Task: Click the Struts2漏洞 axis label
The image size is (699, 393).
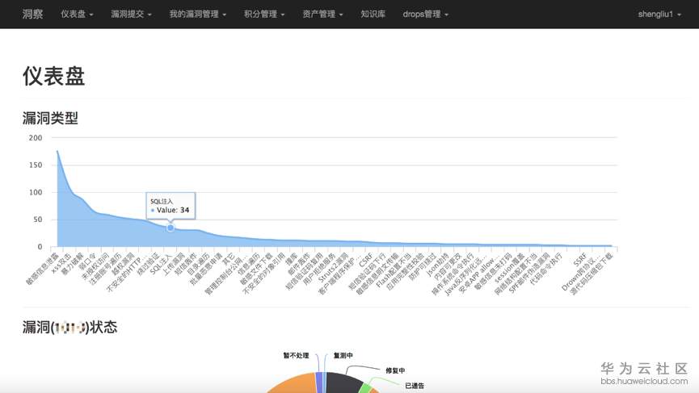Action: tap(333, 267)
